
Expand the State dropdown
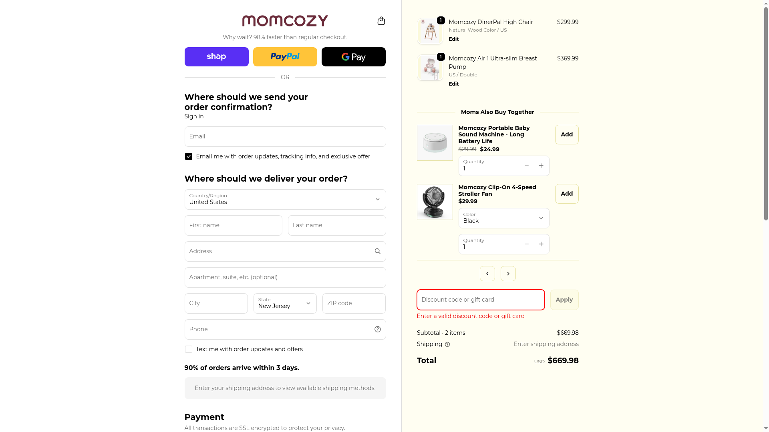tap(285, 303)
